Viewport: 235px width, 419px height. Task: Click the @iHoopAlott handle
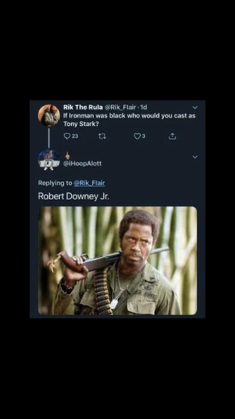coord(82,163)
